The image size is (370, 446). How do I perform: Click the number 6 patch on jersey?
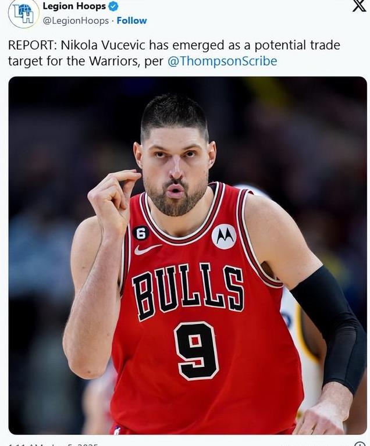pyautogui.click(x=141, y=234)
